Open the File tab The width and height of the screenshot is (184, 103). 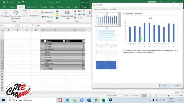click(x=4, y=7)
